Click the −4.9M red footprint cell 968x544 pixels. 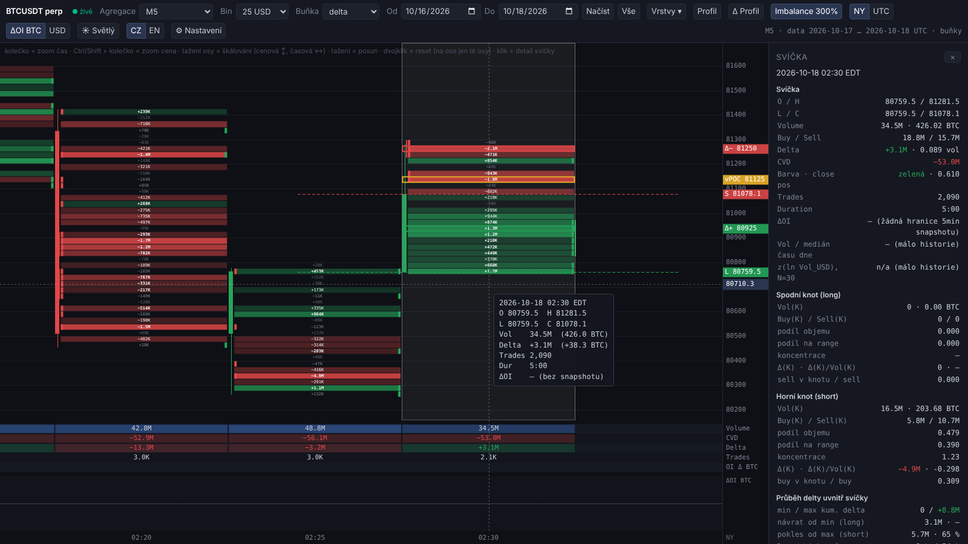click(x=318, y=376)
